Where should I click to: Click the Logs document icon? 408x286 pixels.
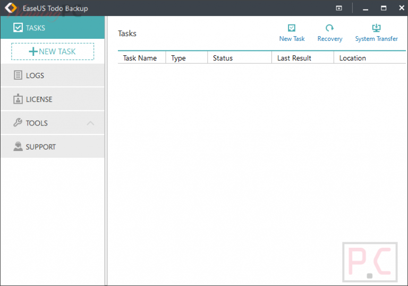tap(18, 75)
